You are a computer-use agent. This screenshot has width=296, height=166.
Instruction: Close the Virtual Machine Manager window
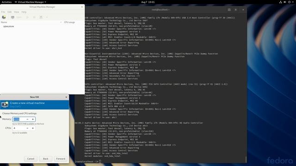(x=82, y=7)
